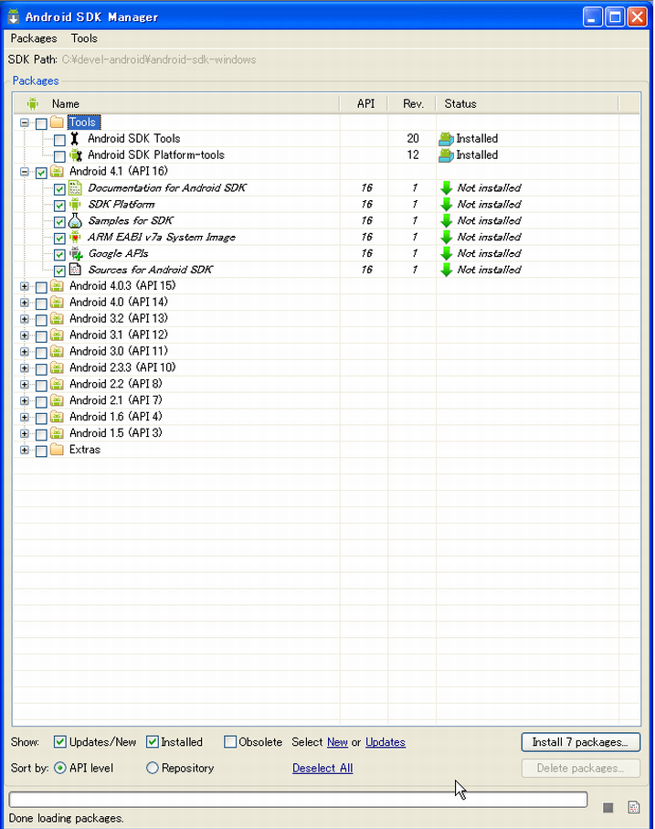Click Install 7 packages button
The width and height of the screenshot is (655, 829).
(x=580, y=742)
